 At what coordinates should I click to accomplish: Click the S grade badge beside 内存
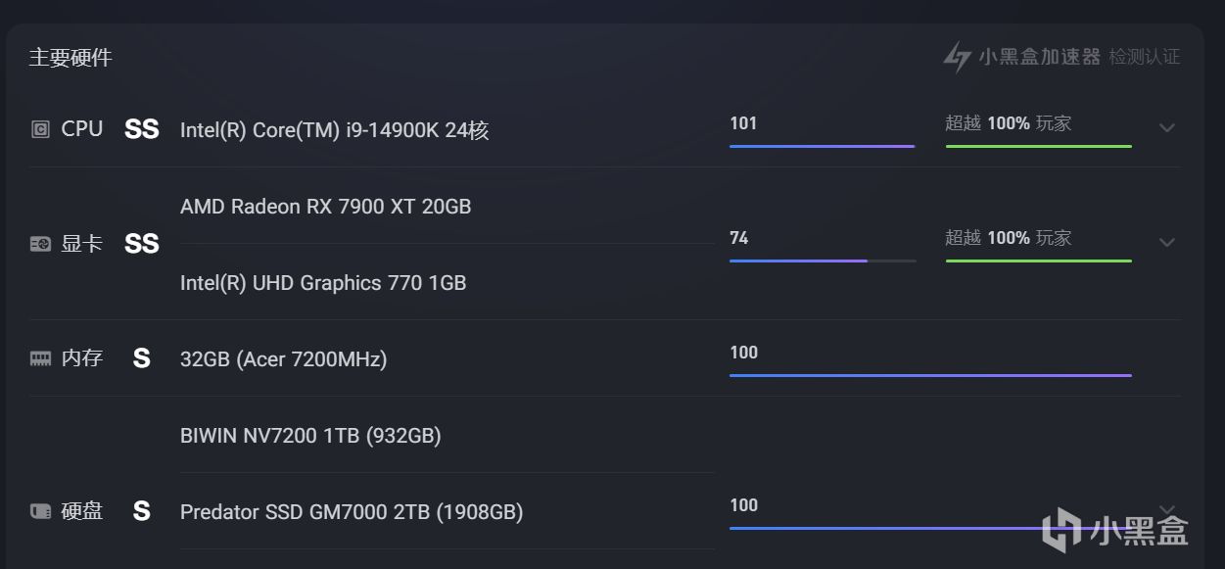point(142,358)
